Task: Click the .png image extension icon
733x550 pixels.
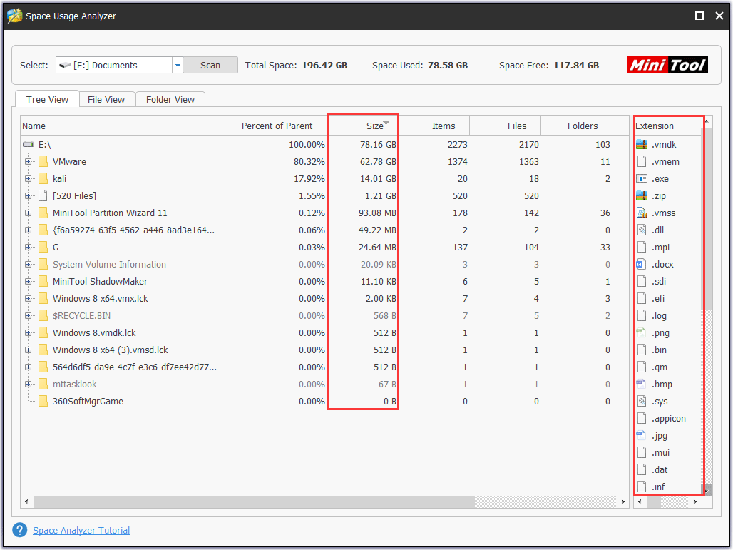Action: (x=642, y=333)
